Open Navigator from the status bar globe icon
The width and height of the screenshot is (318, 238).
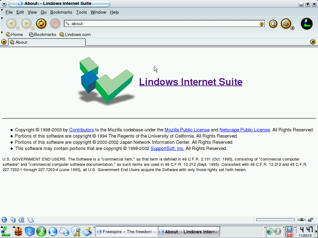click(x=4, y=220)
